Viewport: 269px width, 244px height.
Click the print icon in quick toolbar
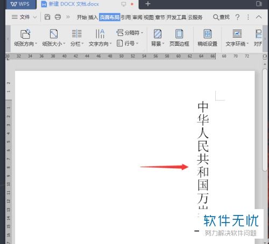point(58,17)
